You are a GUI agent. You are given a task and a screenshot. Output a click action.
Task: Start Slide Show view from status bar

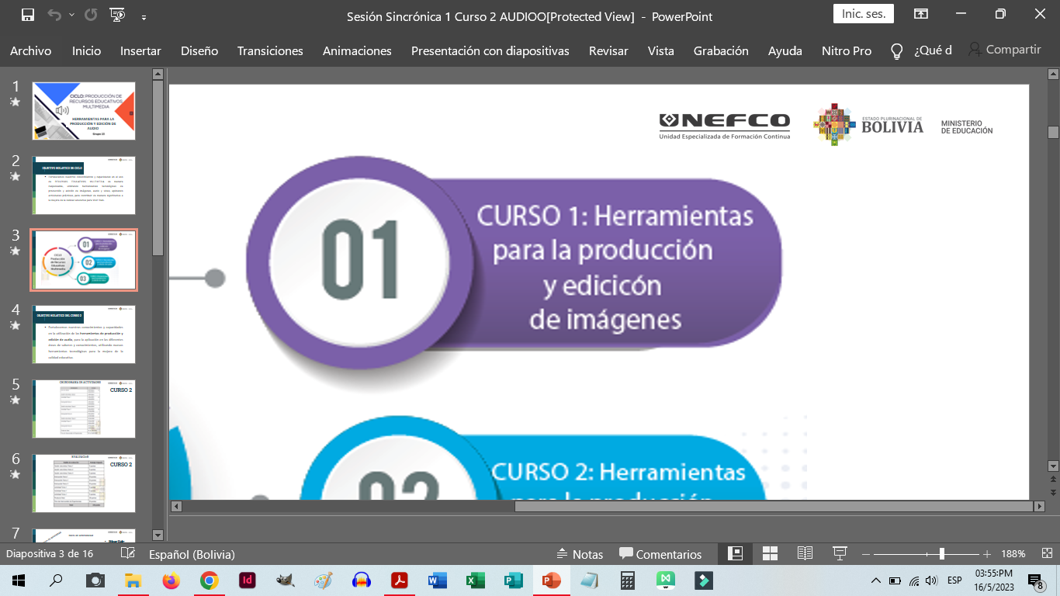click(x=840, y=554)
